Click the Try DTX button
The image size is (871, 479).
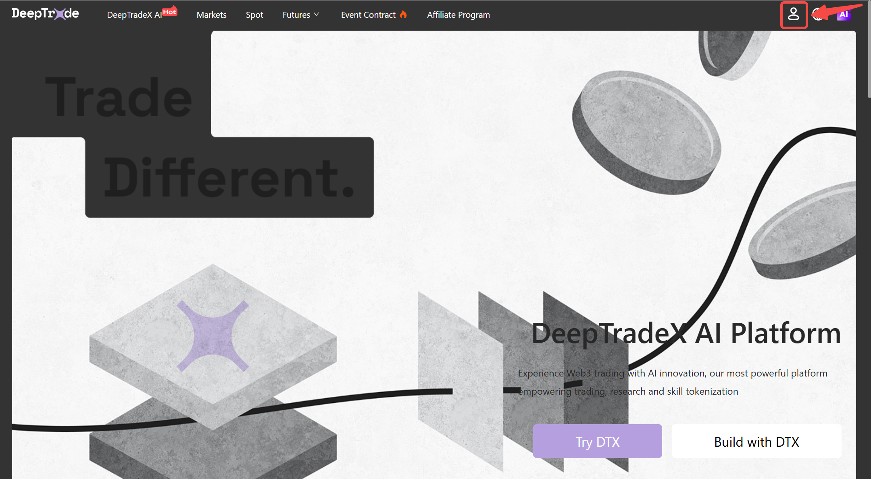coord(597,441)
